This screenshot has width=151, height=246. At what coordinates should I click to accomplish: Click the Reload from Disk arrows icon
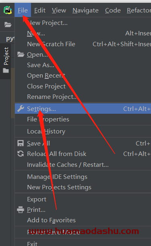click(x=21, y=154)
